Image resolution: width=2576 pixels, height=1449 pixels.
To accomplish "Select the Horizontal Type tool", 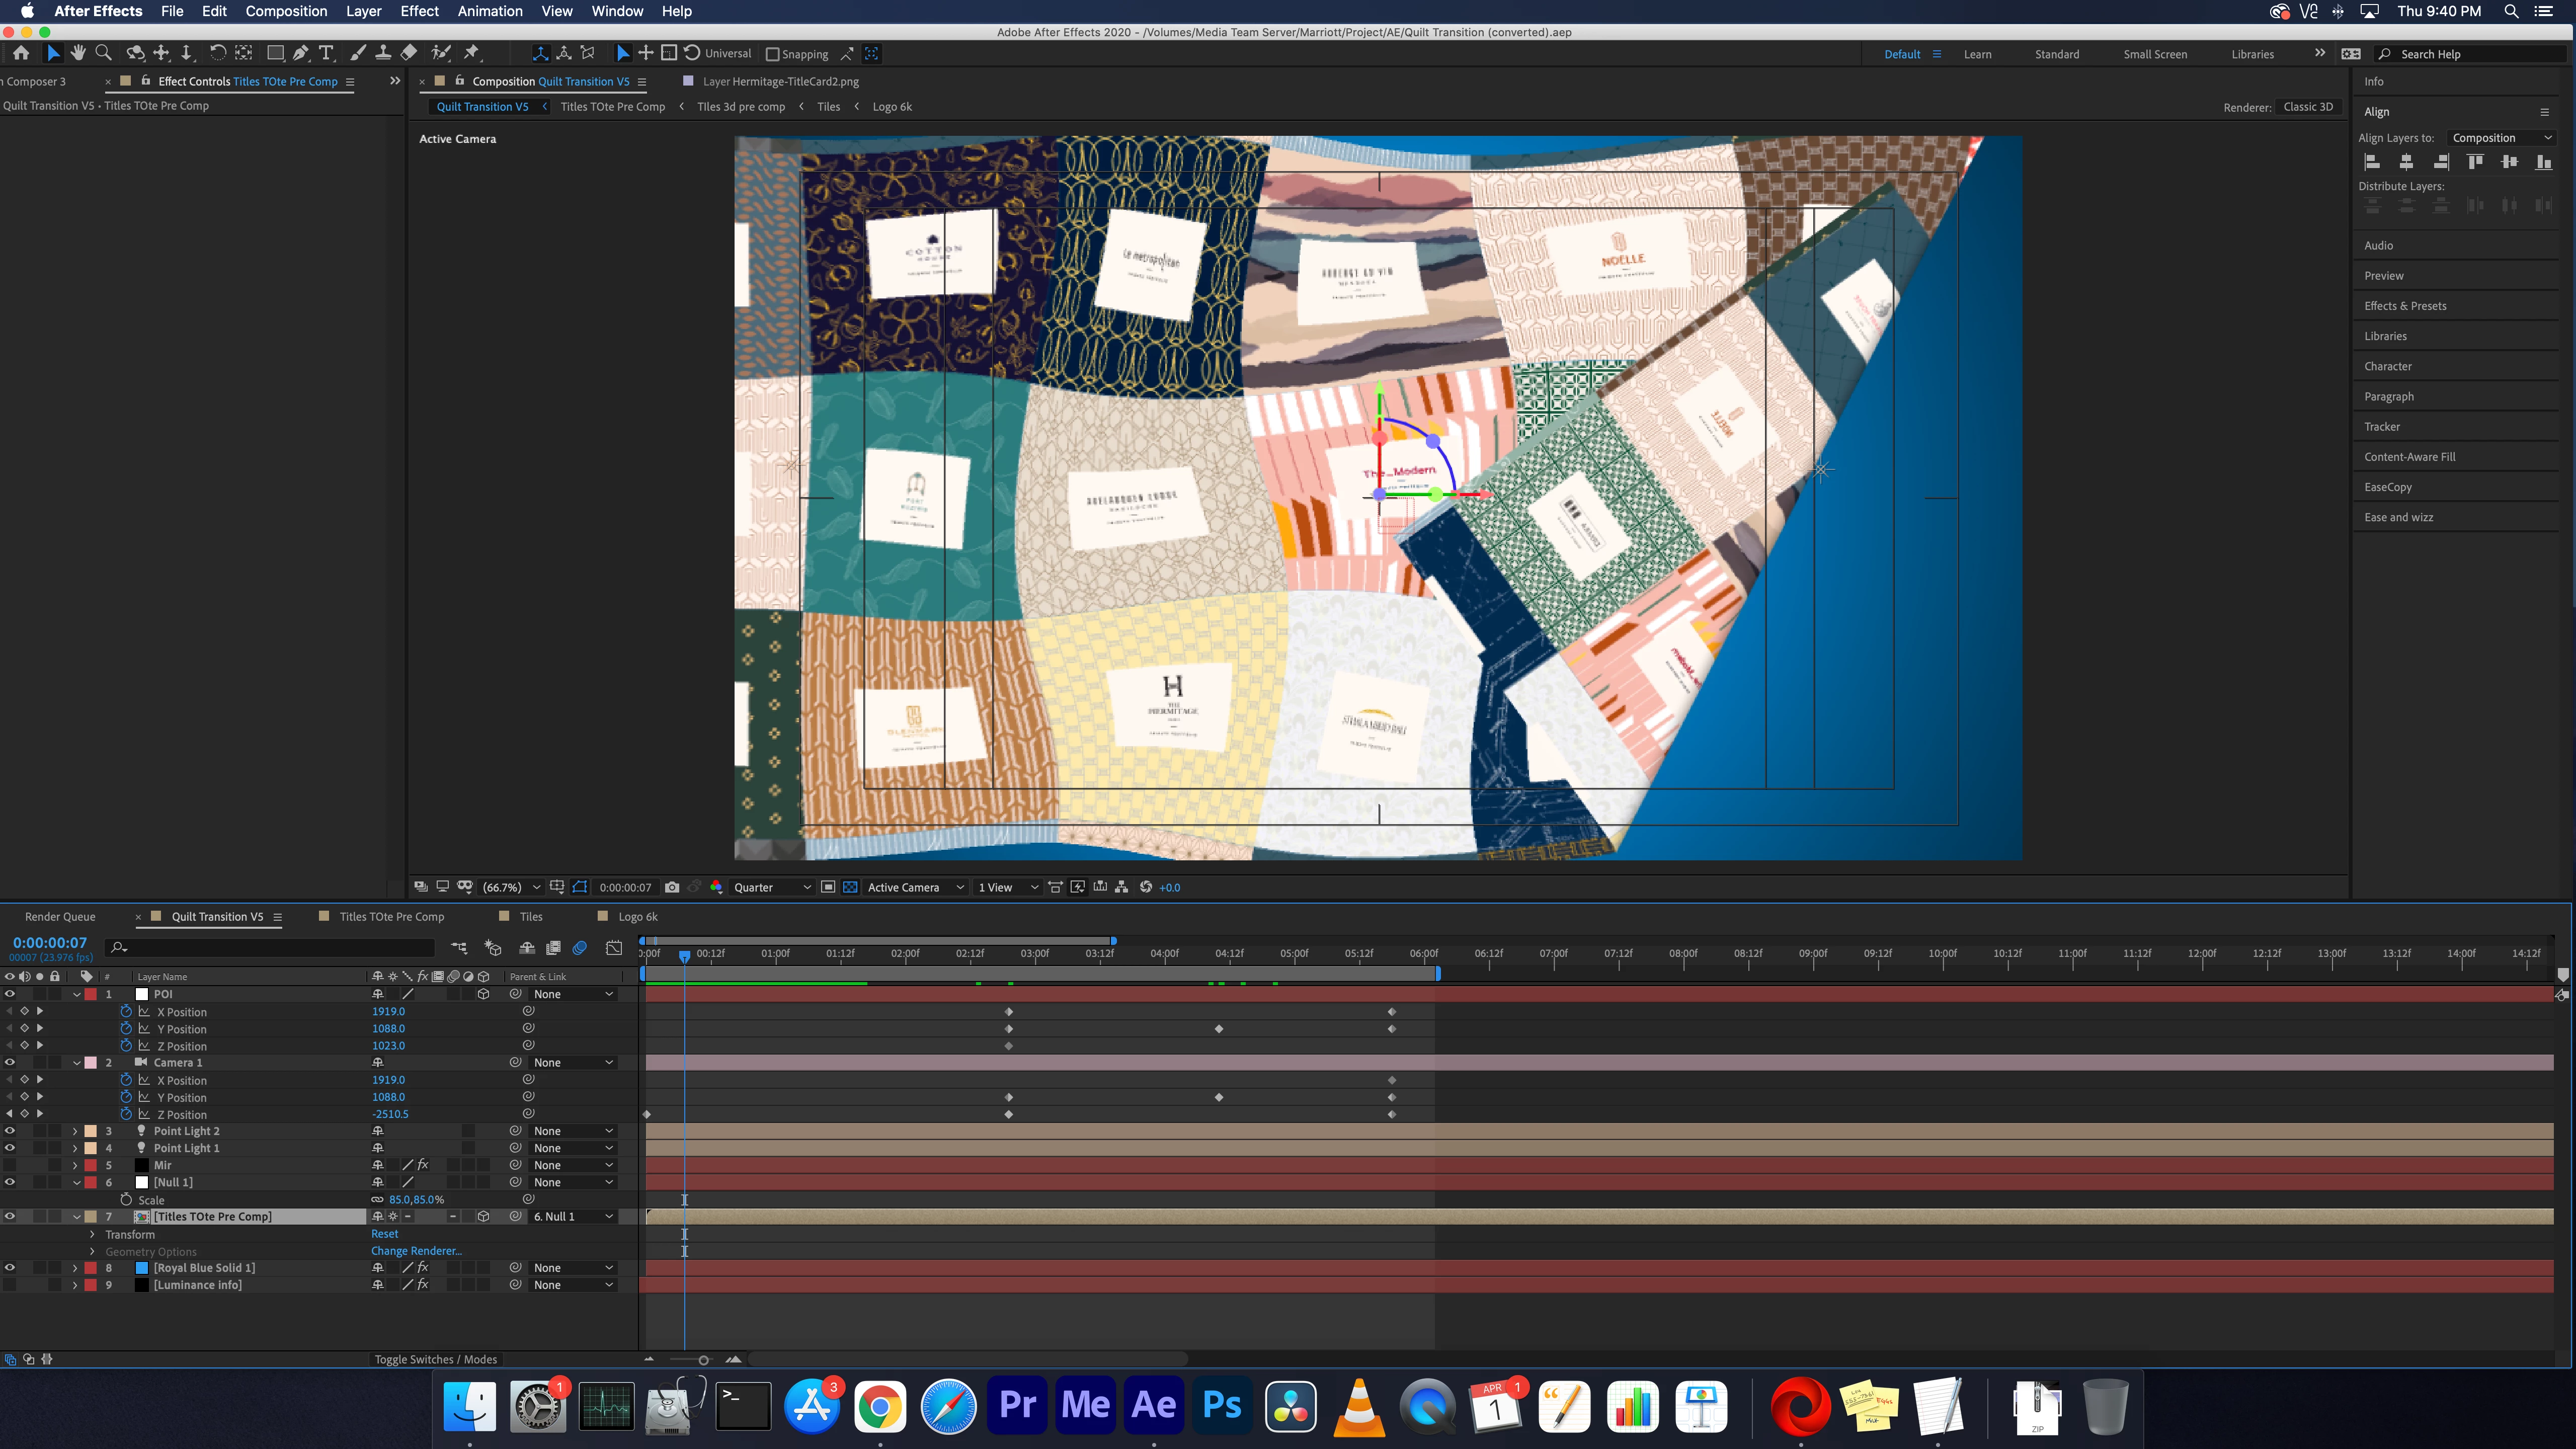I will pos(326,53).
